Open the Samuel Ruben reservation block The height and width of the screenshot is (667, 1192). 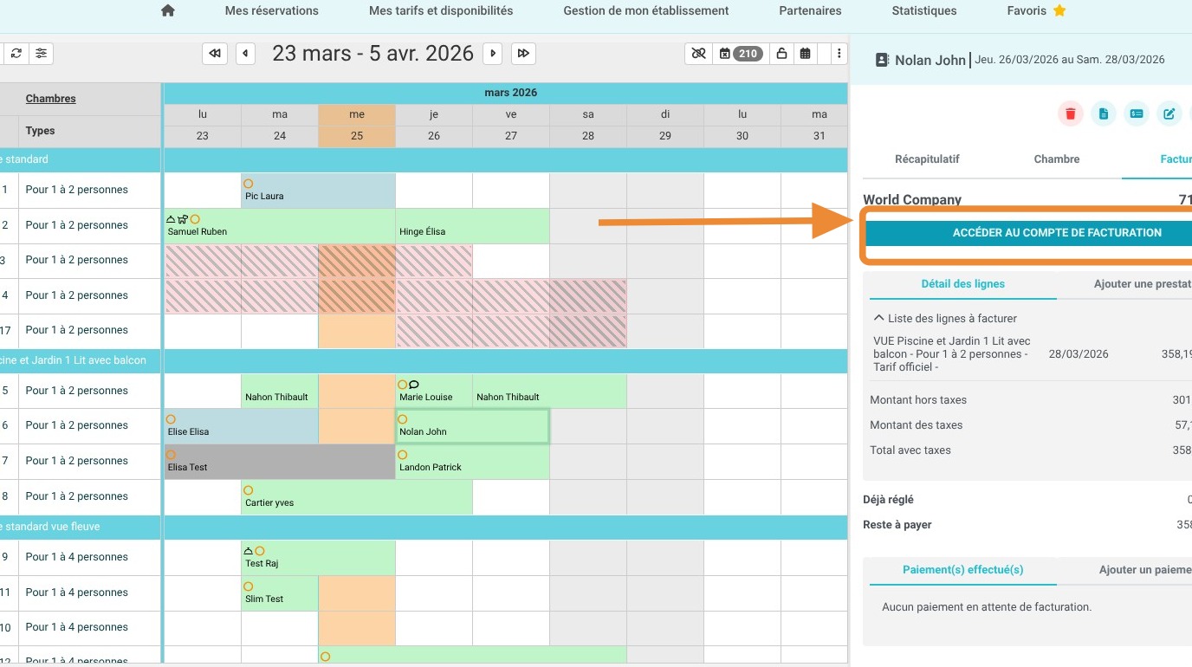(x=280, y=226)
